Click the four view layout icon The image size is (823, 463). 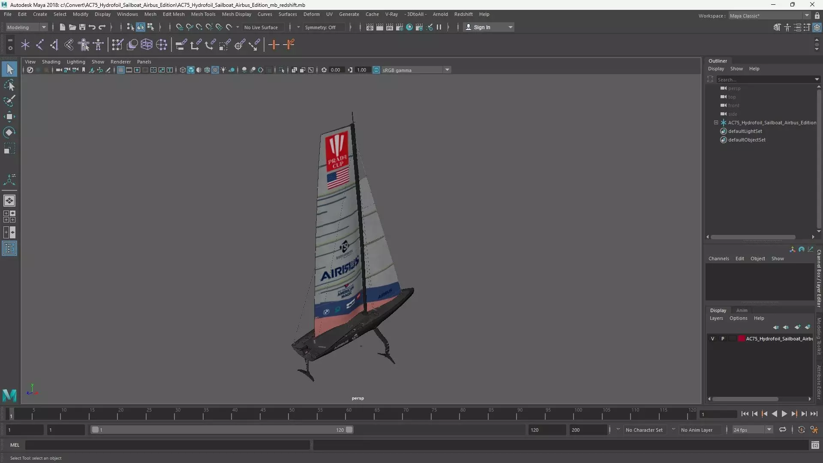point(9,216)
